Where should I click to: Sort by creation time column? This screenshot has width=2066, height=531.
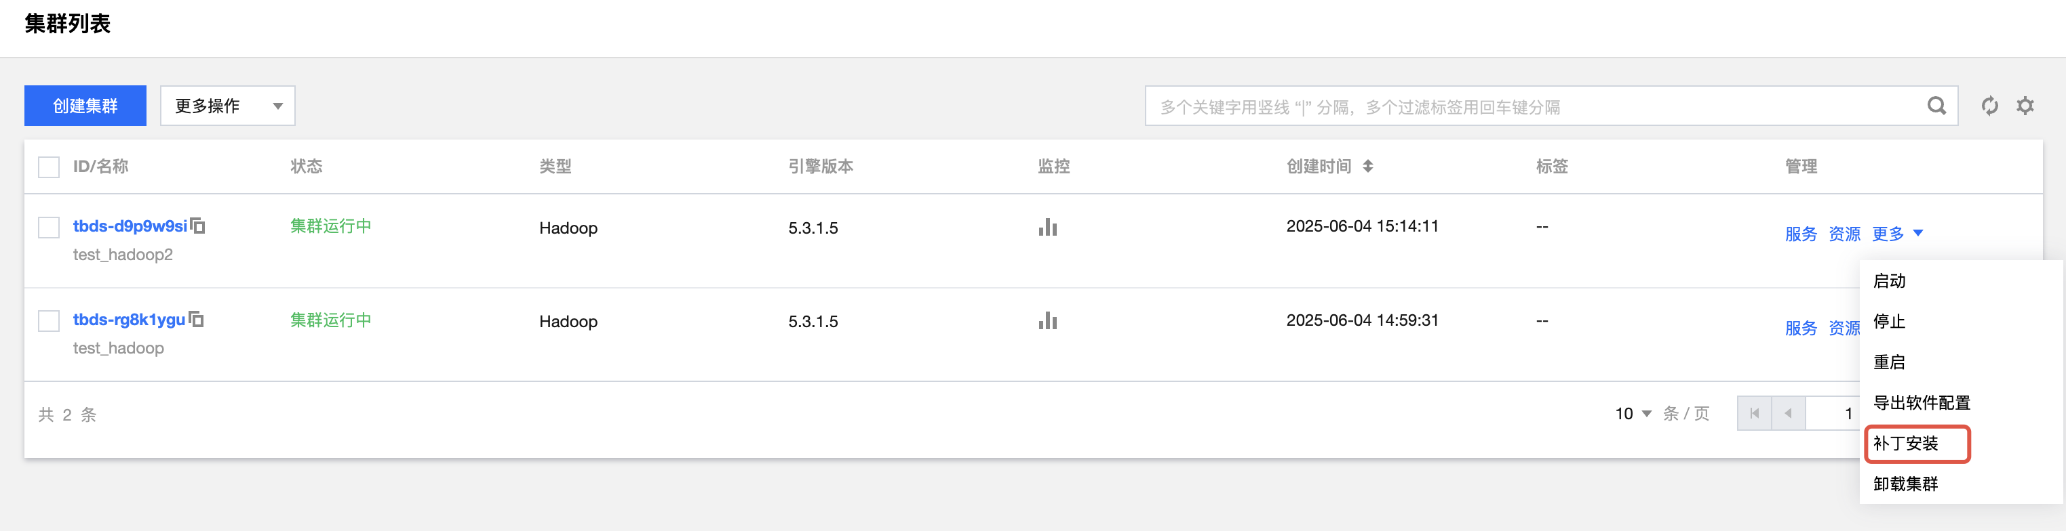coord(1367,166)
